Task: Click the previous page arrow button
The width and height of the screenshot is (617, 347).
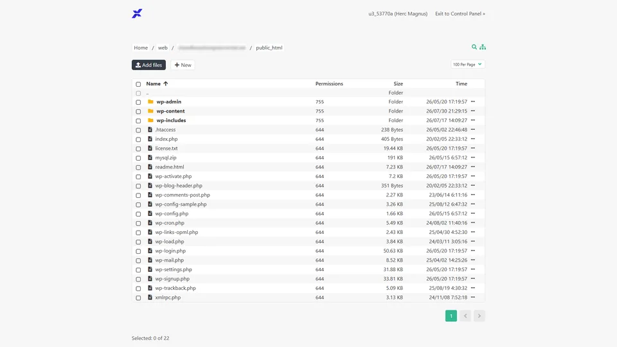Action: (465, 316)
